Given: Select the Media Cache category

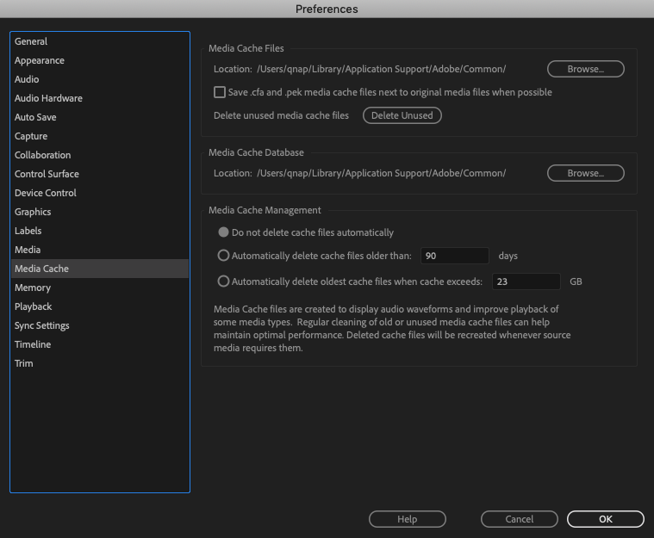Looking at the screenshot, I should [x=100, y=269].
